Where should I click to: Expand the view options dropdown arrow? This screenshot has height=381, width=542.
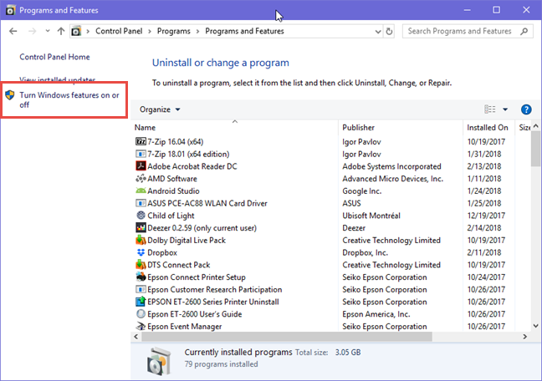pos(505,109)
